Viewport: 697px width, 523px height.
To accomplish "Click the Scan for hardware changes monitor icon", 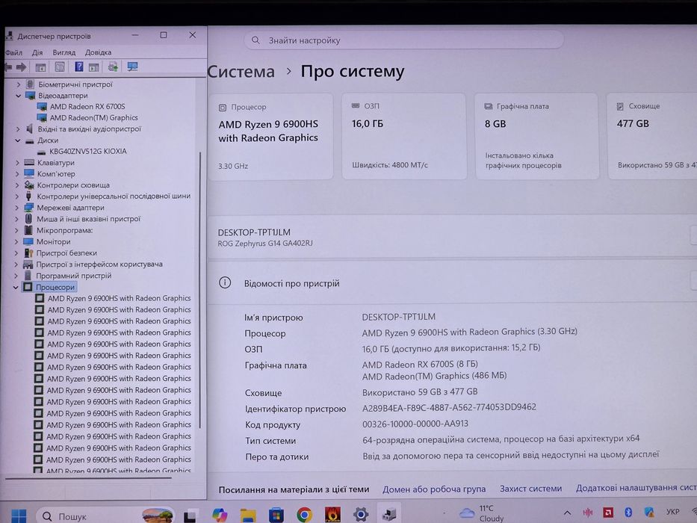I will [x=132, y=66].
